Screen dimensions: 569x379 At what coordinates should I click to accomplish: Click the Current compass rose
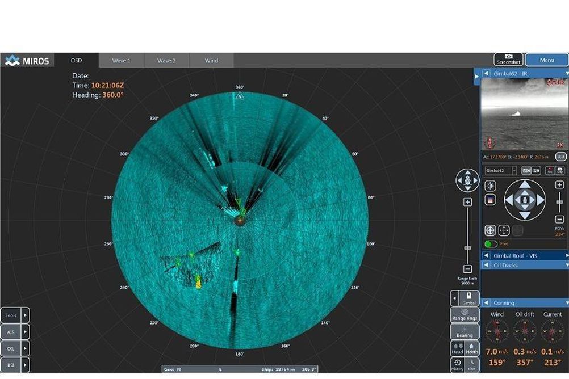(552, 331)
